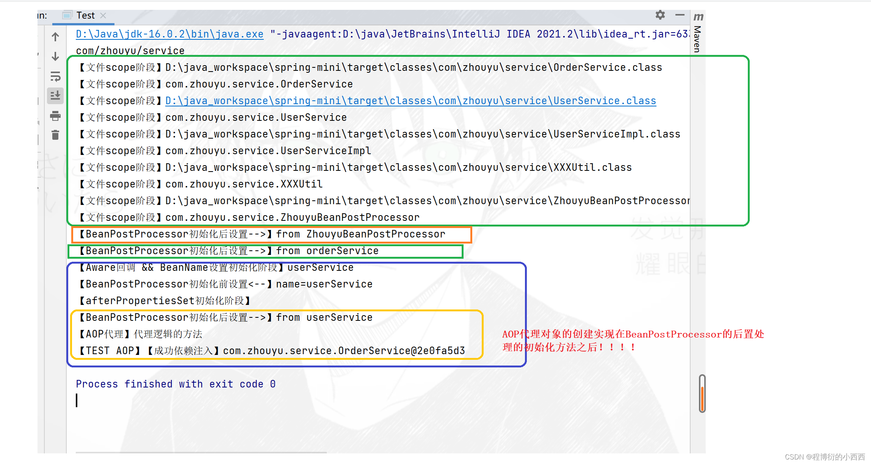The image size is (871, 464).
Task: Open the java.exe path link
Action: pyautogui.click(x=169, y=34)
